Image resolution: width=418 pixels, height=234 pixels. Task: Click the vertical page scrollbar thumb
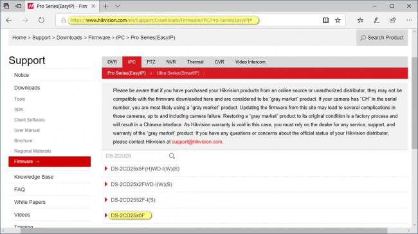click(415, 103)
